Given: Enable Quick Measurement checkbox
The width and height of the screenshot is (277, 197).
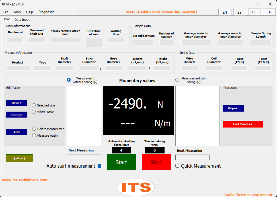Looking at the screenshot, I should (x=177, y=166).
